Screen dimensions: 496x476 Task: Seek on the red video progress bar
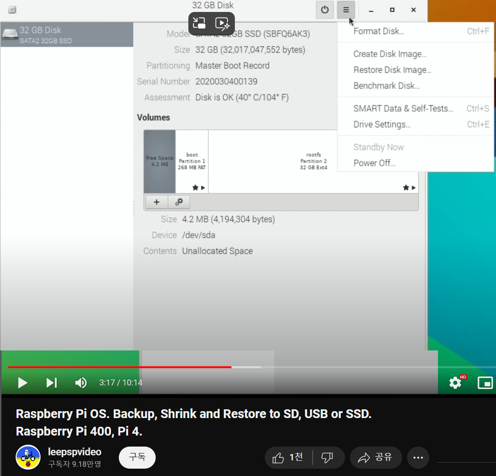click(120, 367)
